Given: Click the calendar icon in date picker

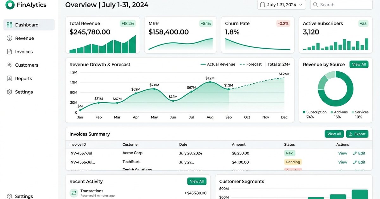Looking at the screenshot, I should [x=263, y=5].
